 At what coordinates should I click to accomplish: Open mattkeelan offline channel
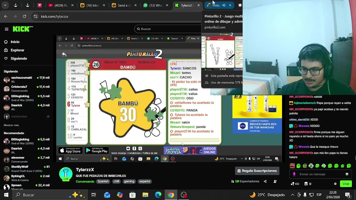click(x=26, y=116)
